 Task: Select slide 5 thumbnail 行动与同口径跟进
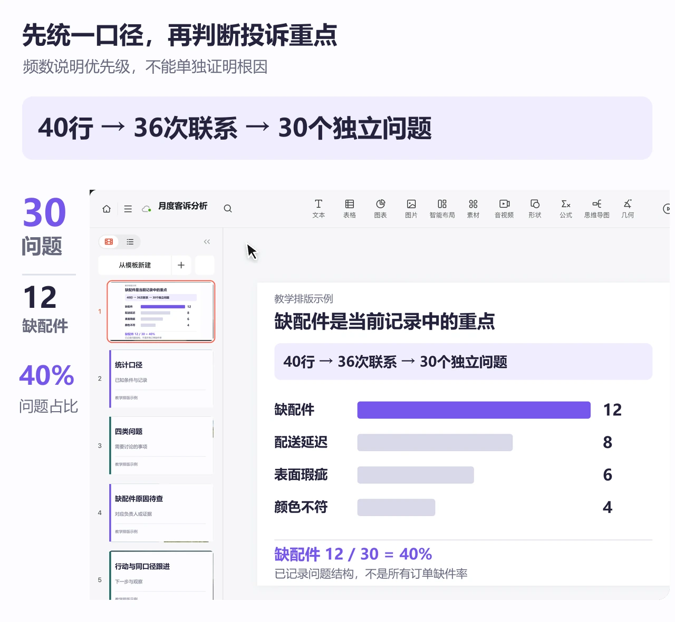[x=161, y=575]
